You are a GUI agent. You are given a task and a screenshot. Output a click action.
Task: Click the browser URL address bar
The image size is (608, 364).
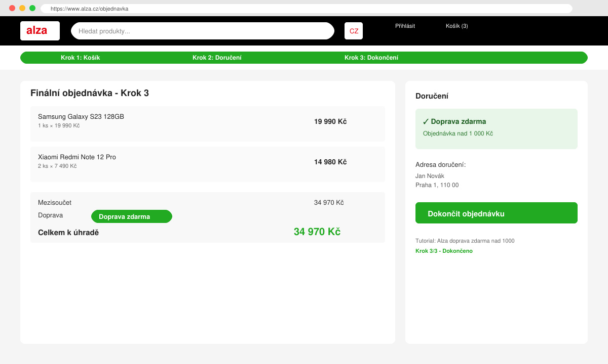click(307, 9)
